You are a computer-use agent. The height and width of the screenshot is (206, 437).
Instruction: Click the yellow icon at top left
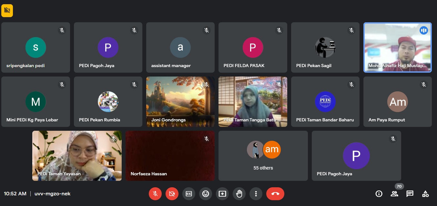[7, 11]
